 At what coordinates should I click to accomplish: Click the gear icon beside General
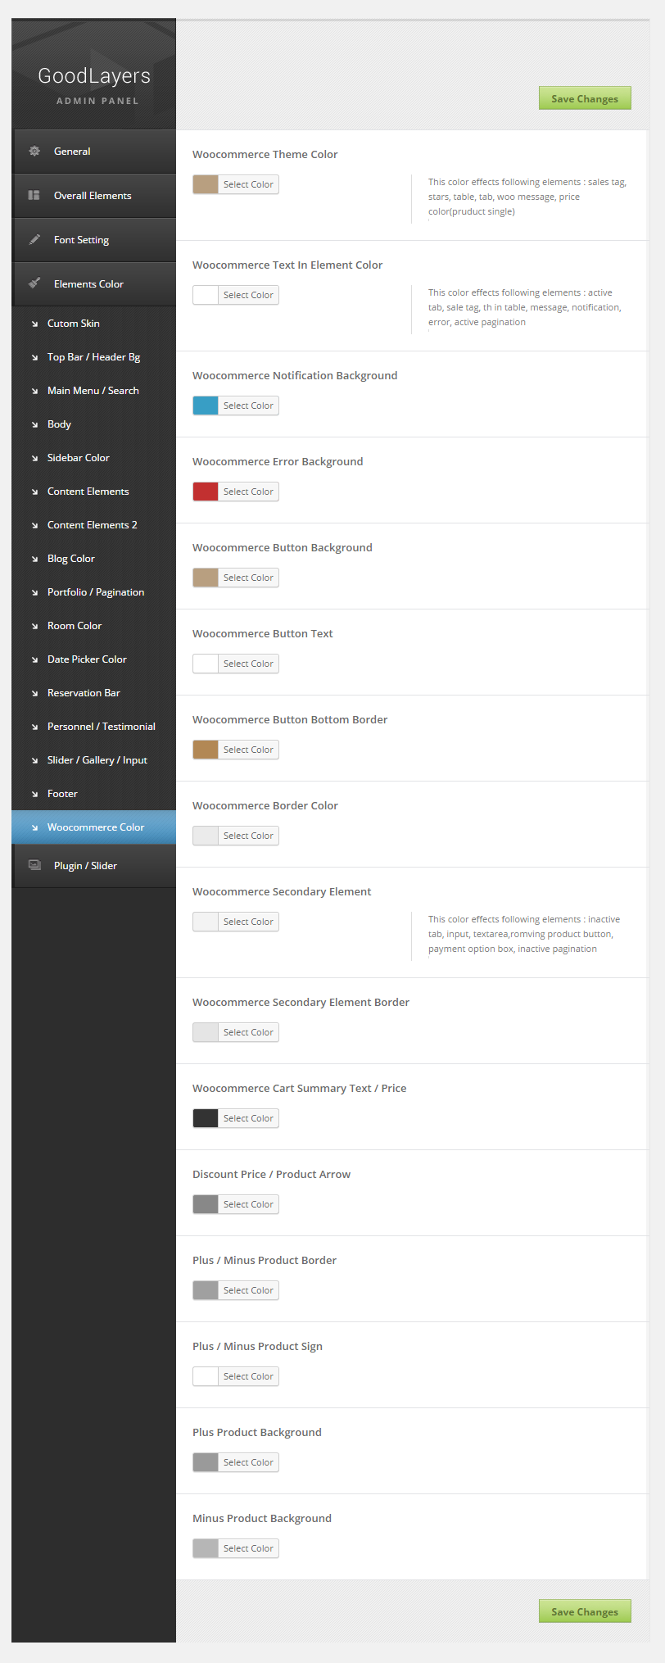tap(34, 151)
